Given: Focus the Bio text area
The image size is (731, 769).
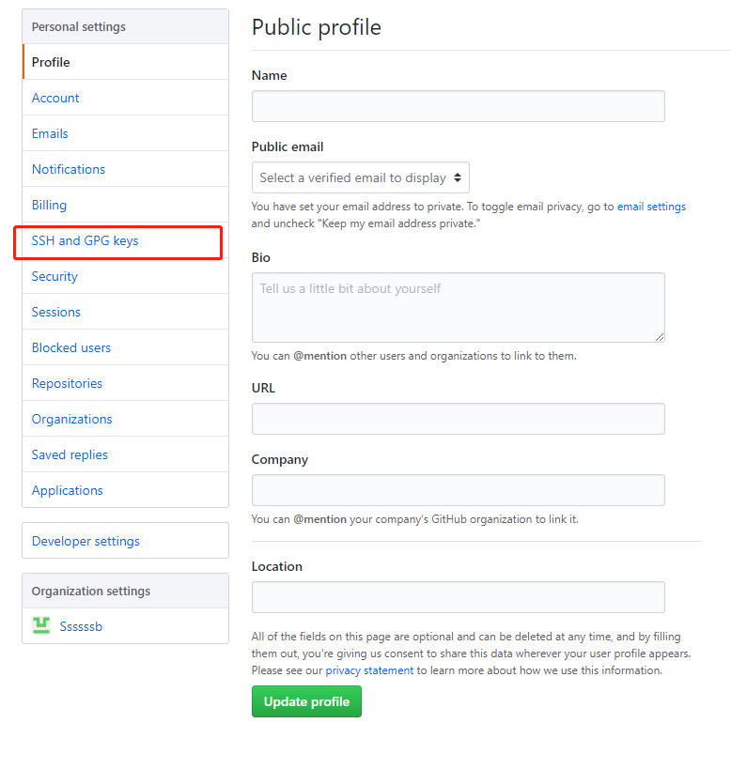Looking at the screenshot, I should [x=458, y=308].
